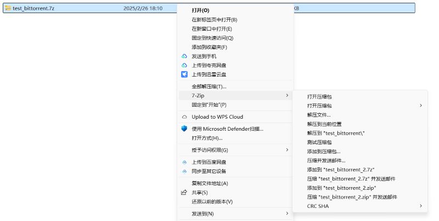Expand the 发送到(N) submenu arrow
The height and width of the screenshot is (221, 439).
point(287,213)
